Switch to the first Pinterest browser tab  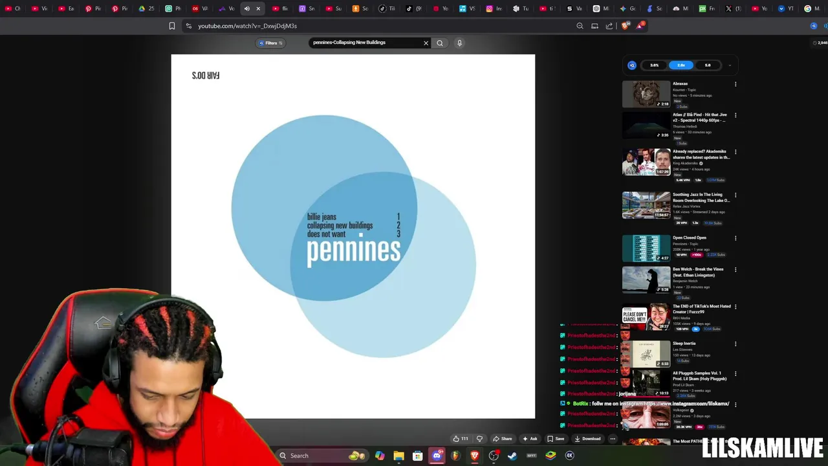coord(93,8)
